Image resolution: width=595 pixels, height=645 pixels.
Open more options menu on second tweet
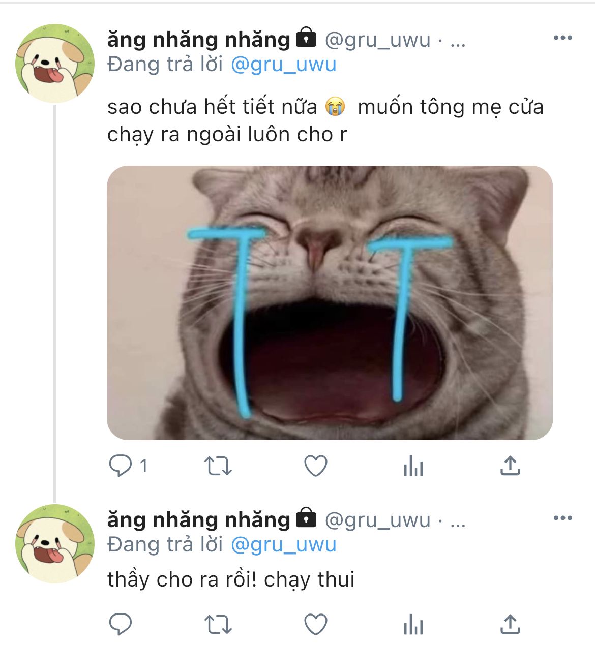pos(562,518)
